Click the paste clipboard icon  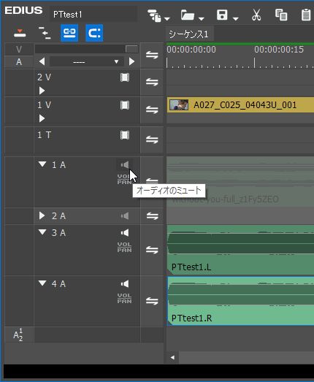pos(306,15)
